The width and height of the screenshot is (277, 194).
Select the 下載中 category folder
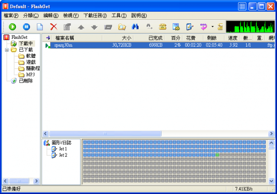[26, 43]
